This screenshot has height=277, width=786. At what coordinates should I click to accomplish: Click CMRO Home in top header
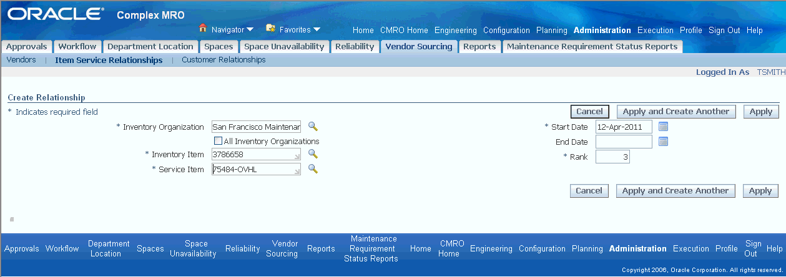[404, 30]
